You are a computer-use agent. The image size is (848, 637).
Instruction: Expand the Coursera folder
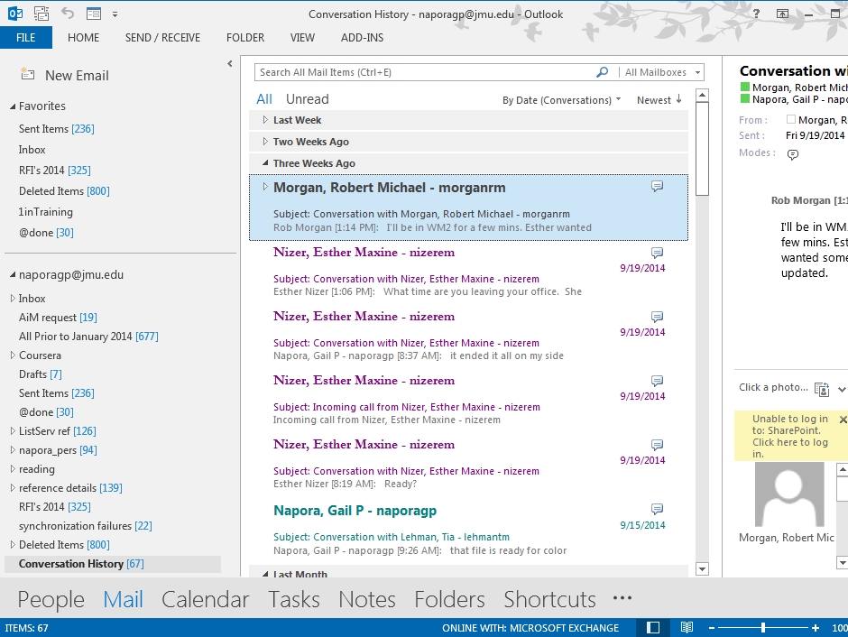(x=13, y=355)
